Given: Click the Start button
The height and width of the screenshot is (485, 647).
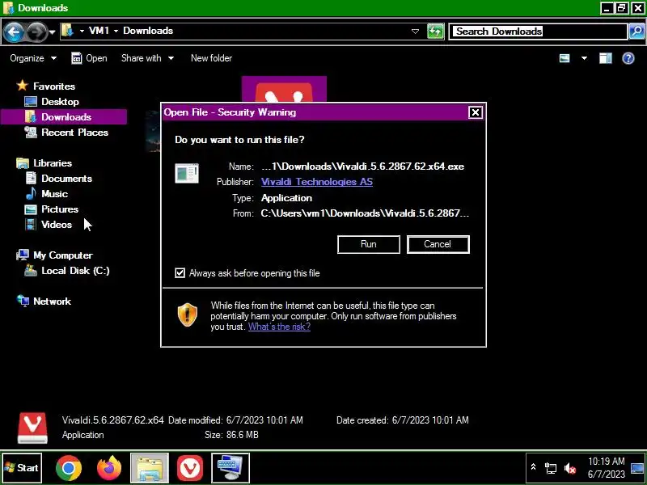Looking at the screenshot, I should point(22,468).
